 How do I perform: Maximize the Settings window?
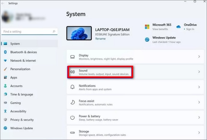click(x=195, y=1)
